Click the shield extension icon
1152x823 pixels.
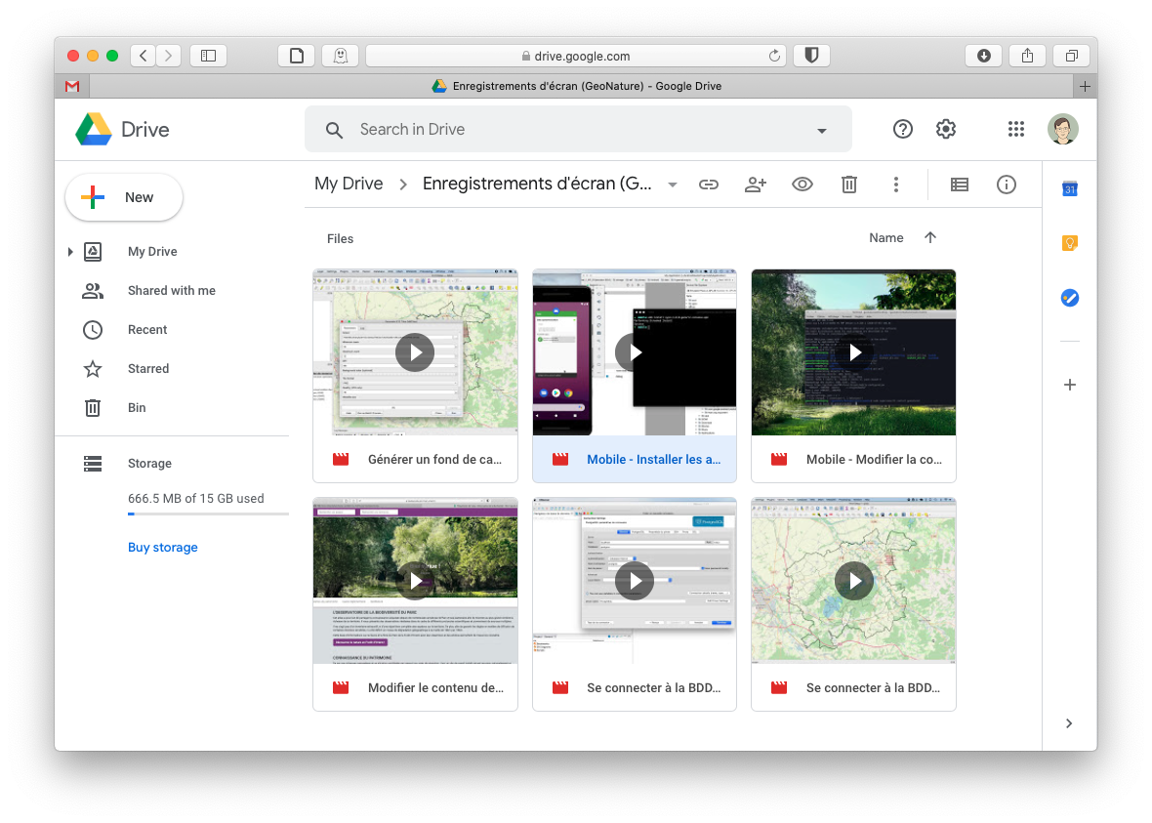pyautogui.click(x=812, y=56)
